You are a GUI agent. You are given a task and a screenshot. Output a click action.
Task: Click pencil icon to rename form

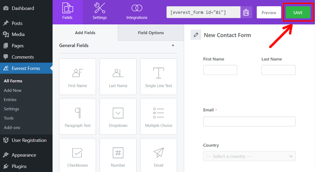point(196,35)
